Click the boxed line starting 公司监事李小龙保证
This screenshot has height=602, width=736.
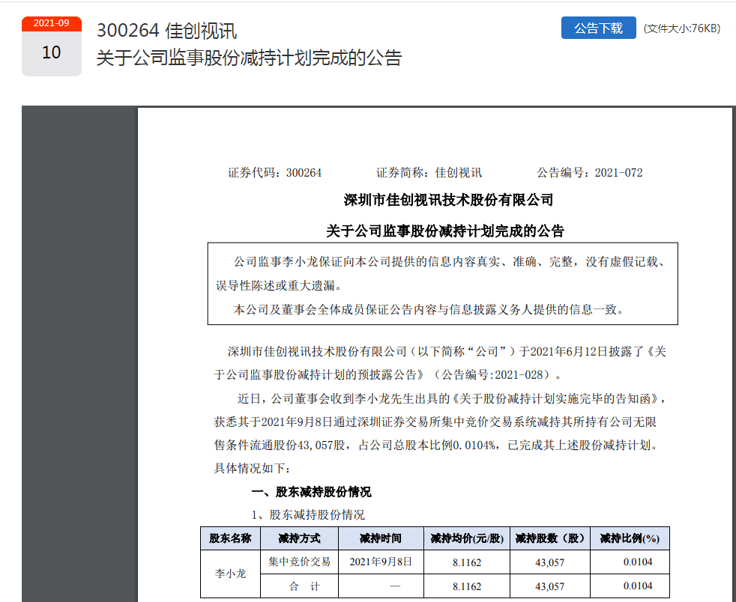tap(449, 261)
